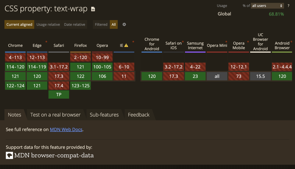Open the Feedback tab
This screenshot has height=169, width=295.
click(139, 115)
